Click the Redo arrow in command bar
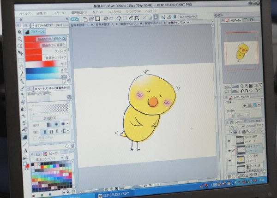The width and height of the screenshot is (277, 198). click(111, 18)
